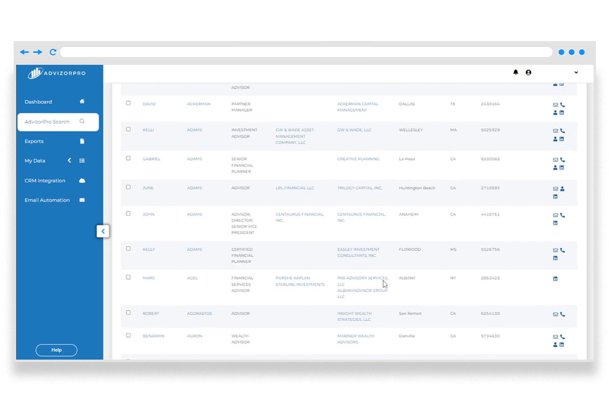Tick the checkbox for Gabriel Adams
Screen dimensions: 609x403
point(128,158)
